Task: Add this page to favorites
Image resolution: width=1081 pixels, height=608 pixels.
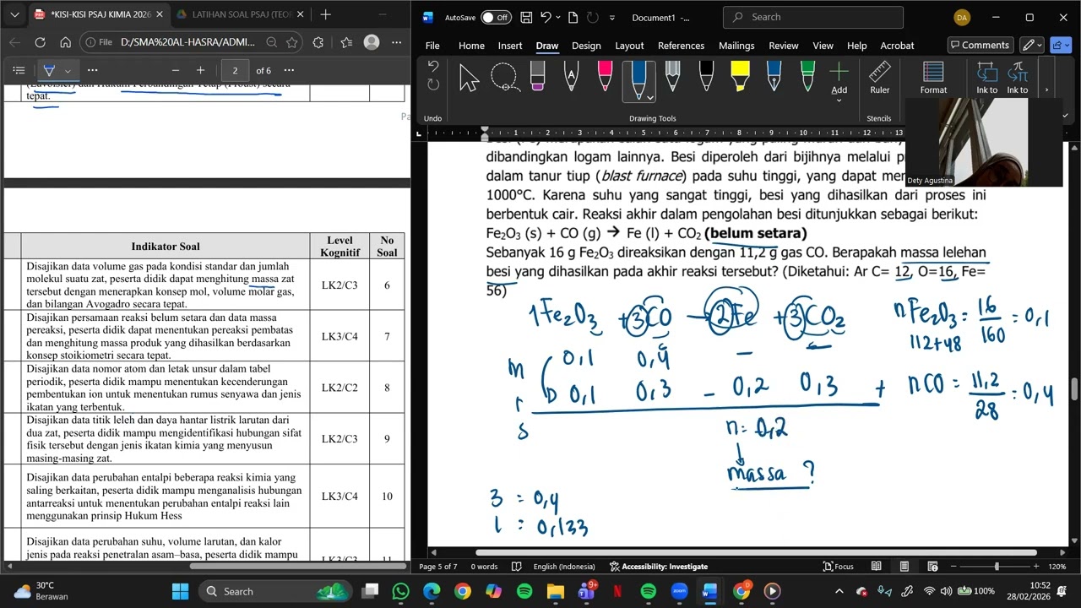Action: [x=291, y=42]
